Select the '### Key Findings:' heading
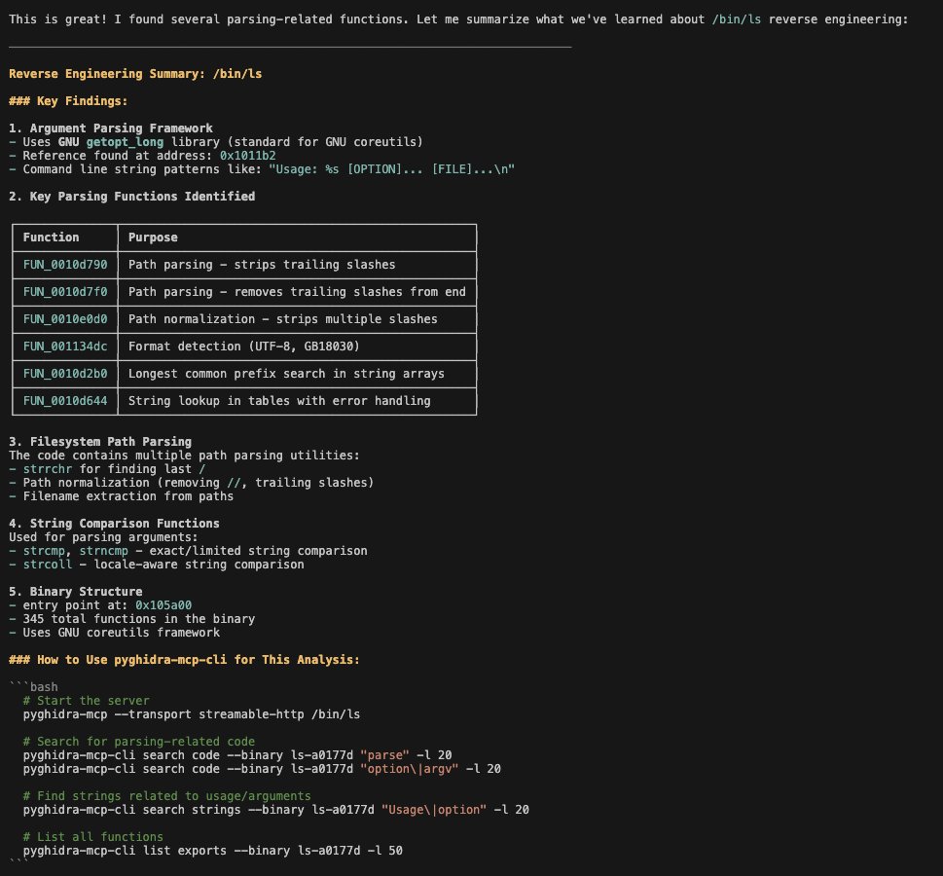The image size is (943, 876). 68,101
